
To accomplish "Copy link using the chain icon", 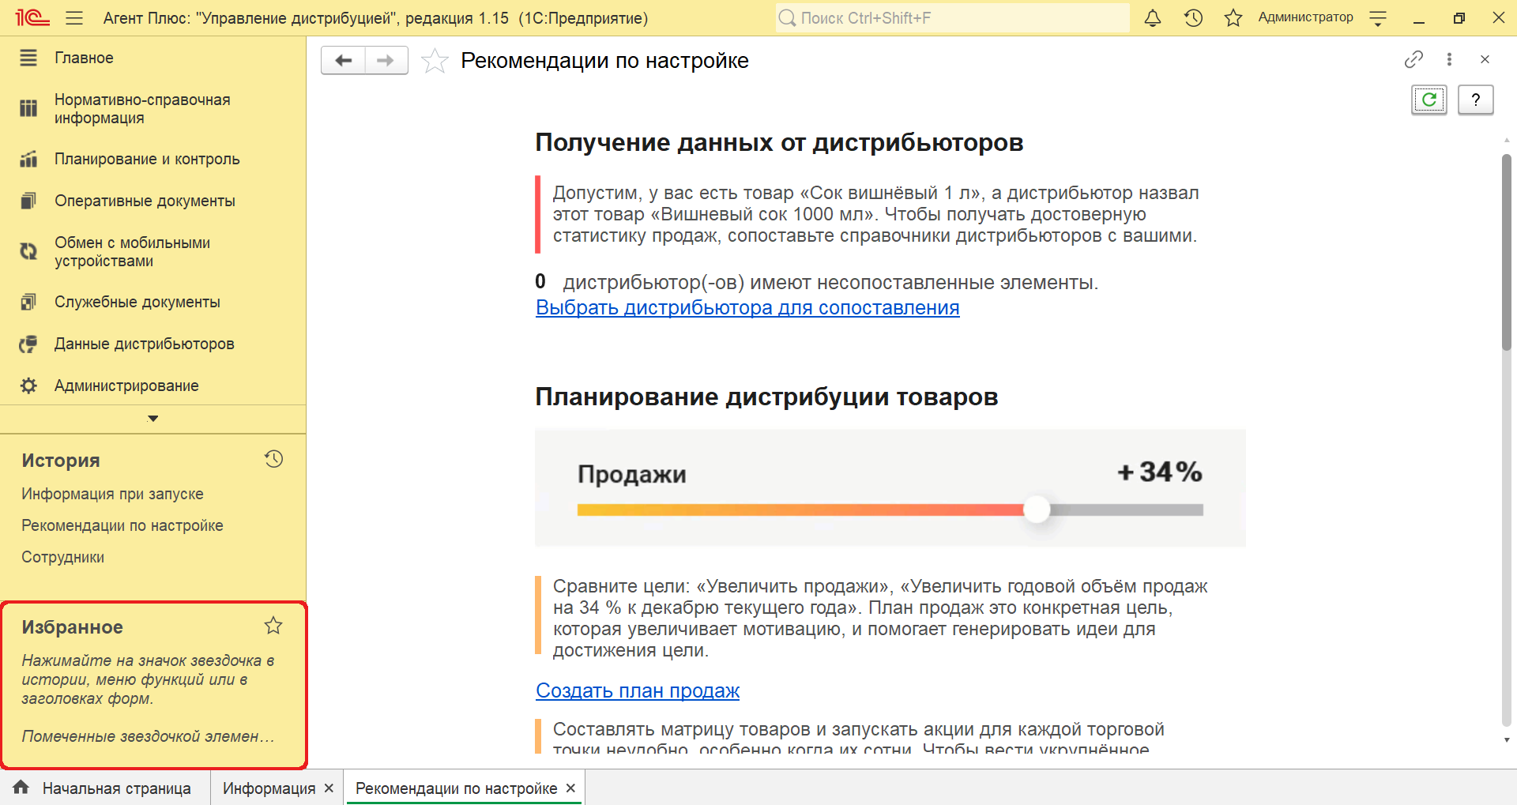I will coord(1413,59).
